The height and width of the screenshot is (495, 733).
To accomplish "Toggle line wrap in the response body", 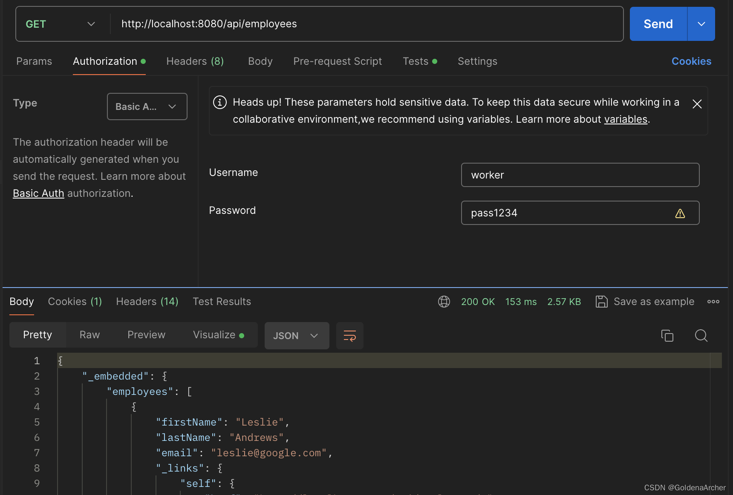I will [x=350, y=336].
